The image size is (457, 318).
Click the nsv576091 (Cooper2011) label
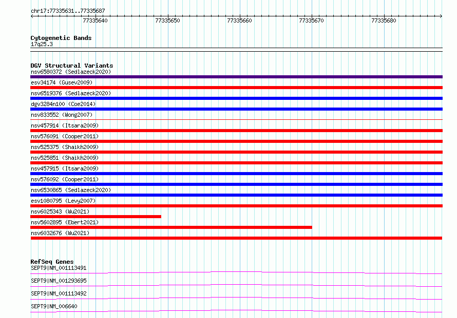click(x=65, y=136)
